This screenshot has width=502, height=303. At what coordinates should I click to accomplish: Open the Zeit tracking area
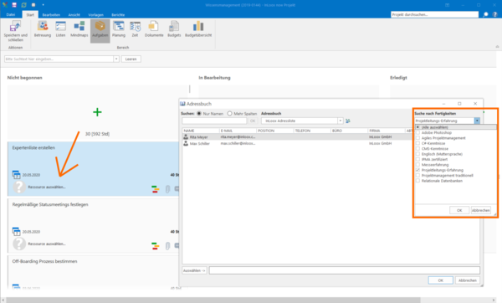click(135, 29)
